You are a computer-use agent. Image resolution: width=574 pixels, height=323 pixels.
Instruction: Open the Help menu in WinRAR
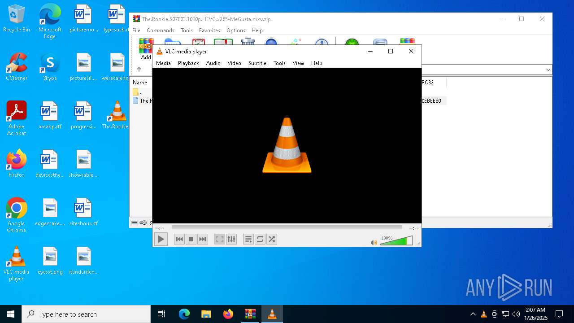pos(257,31)
